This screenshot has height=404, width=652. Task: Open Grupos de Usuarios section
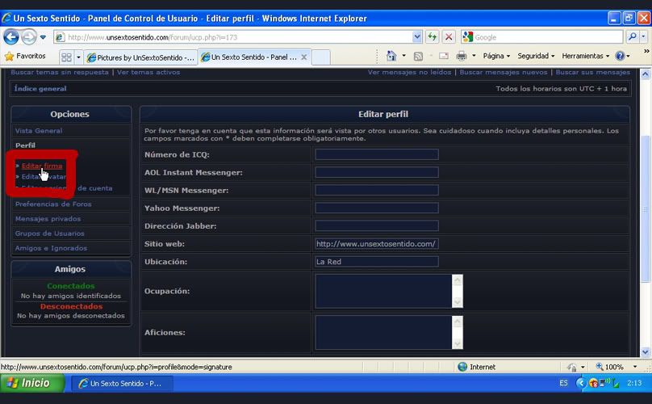[x=49, y=234]
